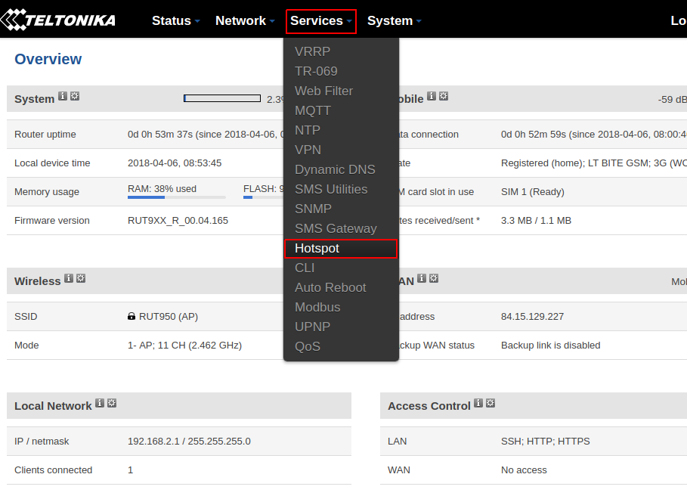Open the System dropdown in navbar

394,21
